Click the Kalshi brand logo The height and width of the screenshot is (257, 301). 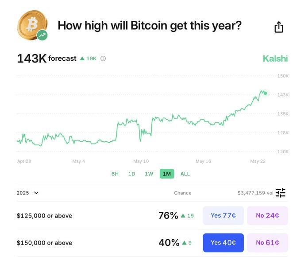[x=275, y=58]
